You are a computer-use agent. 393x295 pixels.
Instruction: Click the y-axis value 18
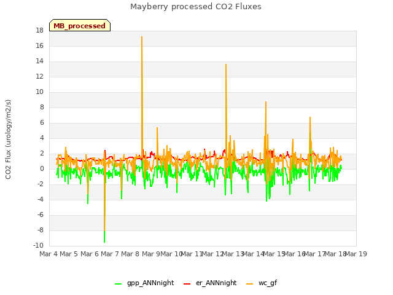pos(39,31)
